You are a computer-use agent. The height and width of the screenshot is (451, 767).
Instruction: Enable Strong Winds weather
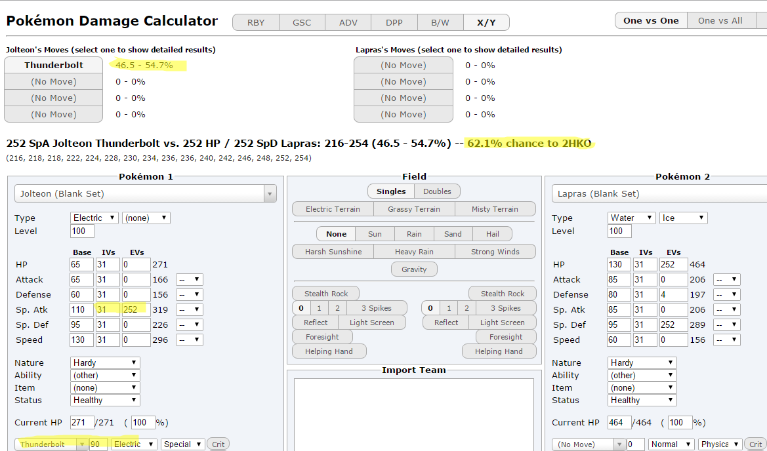(x=495, y=252)
